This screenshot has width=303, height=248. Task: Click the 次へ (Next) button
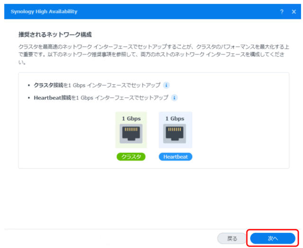[x=273, y=238]
